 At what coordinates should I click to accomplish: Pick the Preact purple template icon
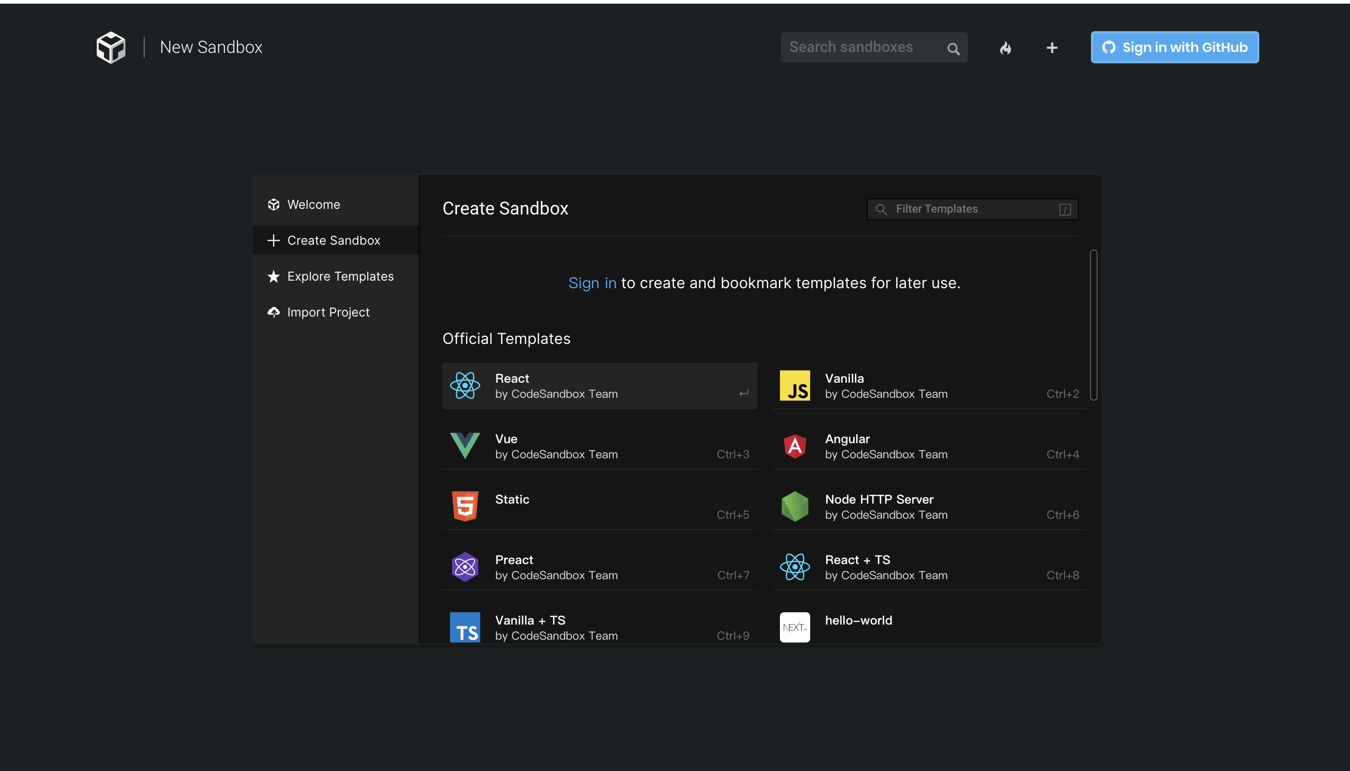tap(465, 566)
